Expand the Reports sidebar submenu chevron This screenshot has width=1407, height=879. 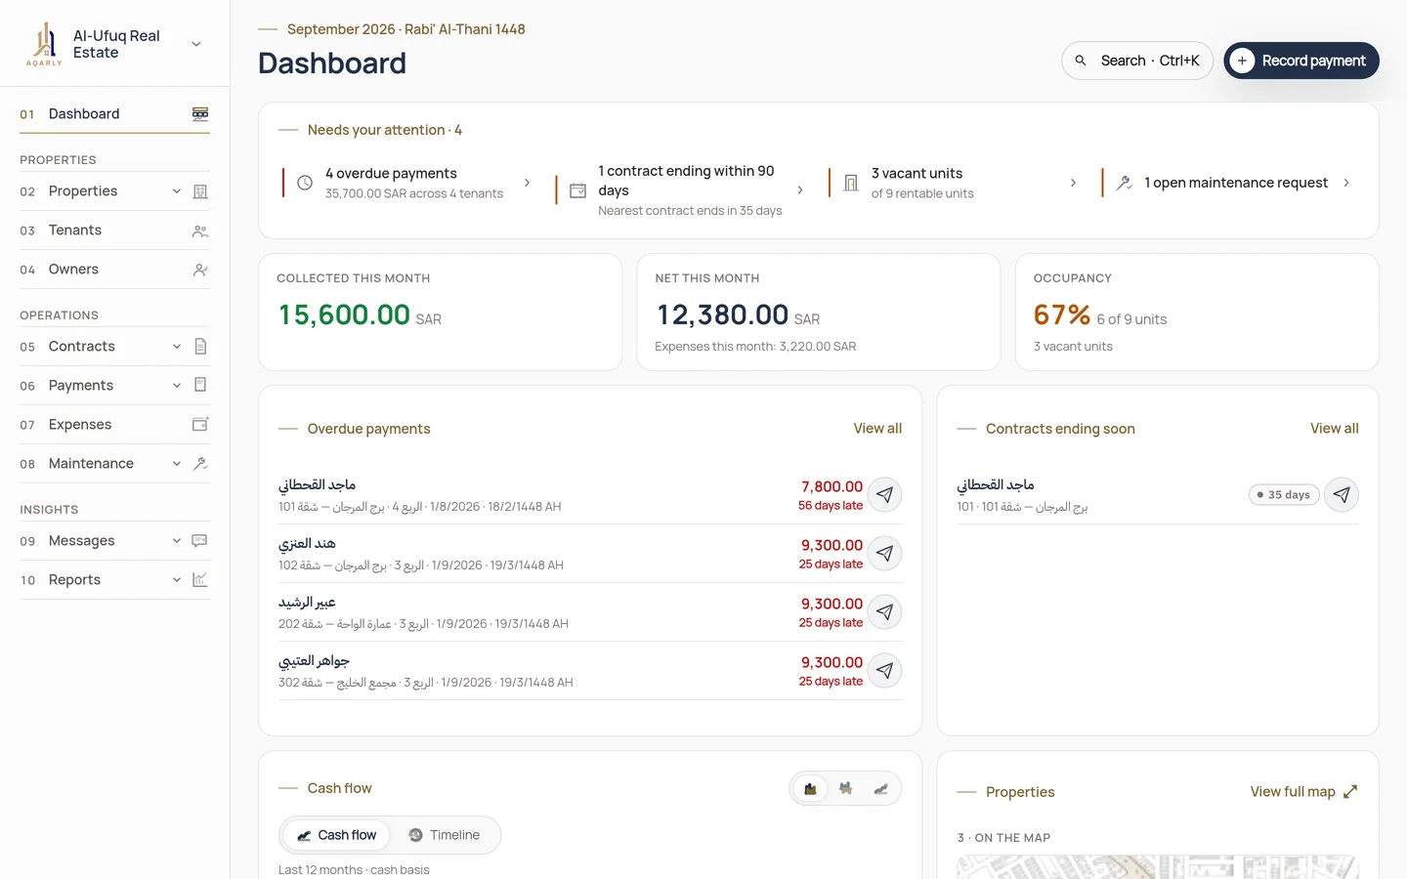pos(177,580)
